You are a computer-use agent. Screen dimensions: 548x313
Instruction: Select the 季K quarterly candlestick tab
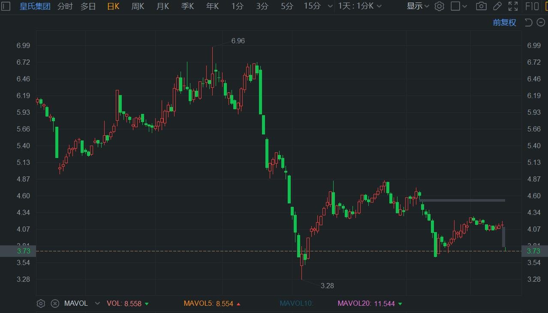coord(187,6)
